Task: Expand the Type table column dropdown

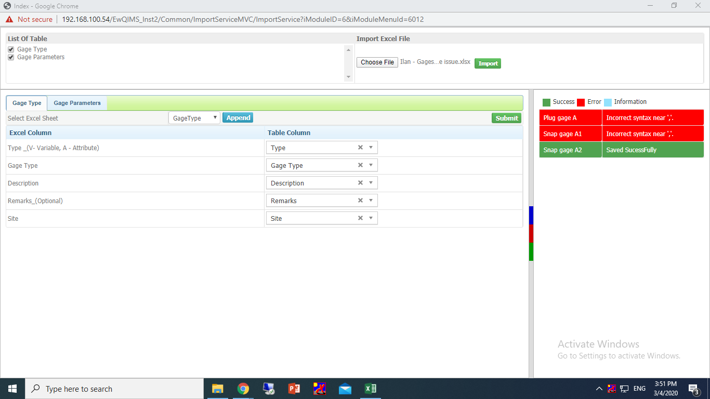Action: [371, 148]
